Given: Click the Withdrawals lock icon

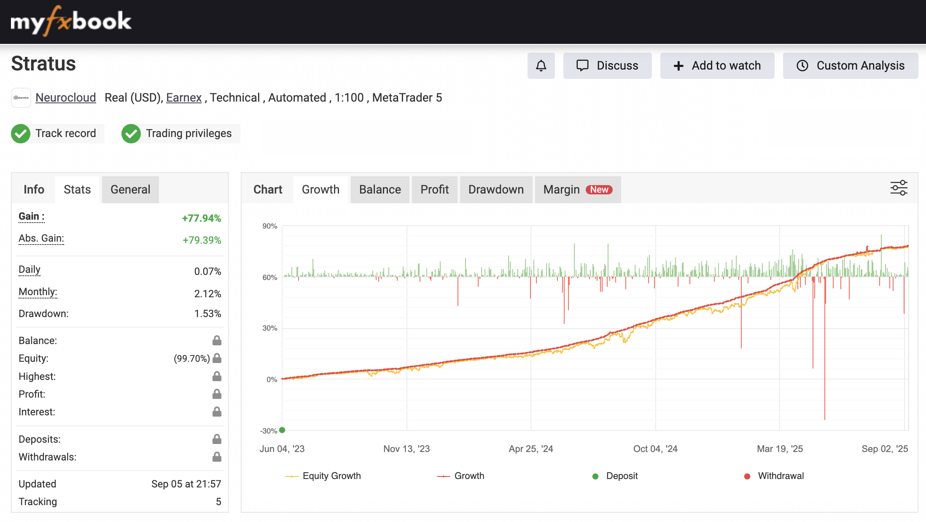Looking at the screenshot, I should click(217, 457).
